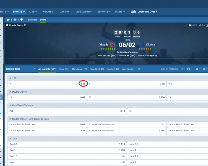Switch to the Matches tab
The height and width of the screenshot is (166, 208).
(33, 20)
